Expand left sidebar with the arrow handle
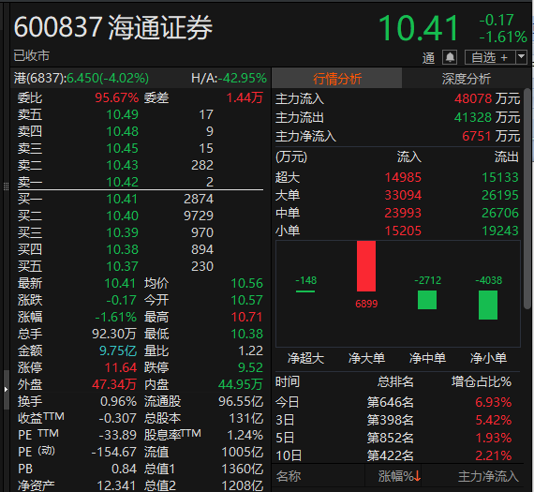The width and height of the screenshot is (534, 492). tap(6, 389)
